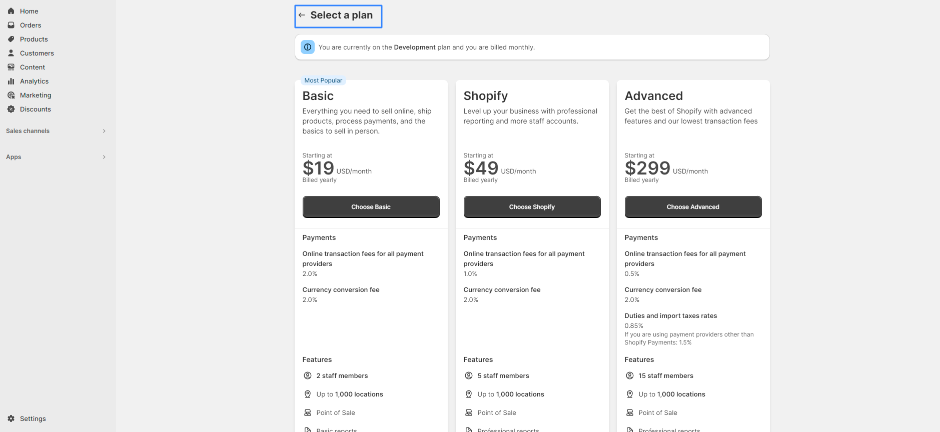The image size is (940, 432).
Task: Open Orders in the sidebar menu
Action: (x=31, y=25)
